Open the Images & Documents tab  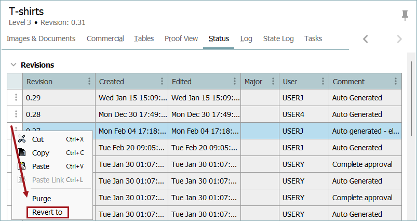(x=41, y=38)
